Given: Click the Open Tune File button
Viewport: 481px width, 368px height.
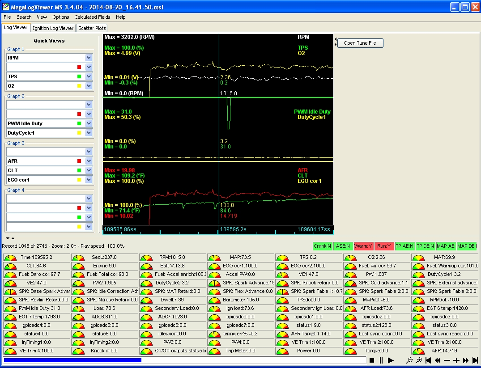Looking at the screenshot, I should click(360, 43).
